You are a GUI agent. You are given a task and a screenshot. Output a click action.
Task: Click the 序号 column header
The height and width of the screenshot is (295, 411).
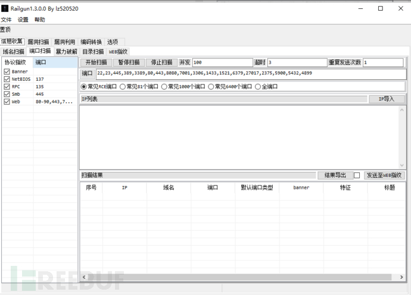pos(91,187)
